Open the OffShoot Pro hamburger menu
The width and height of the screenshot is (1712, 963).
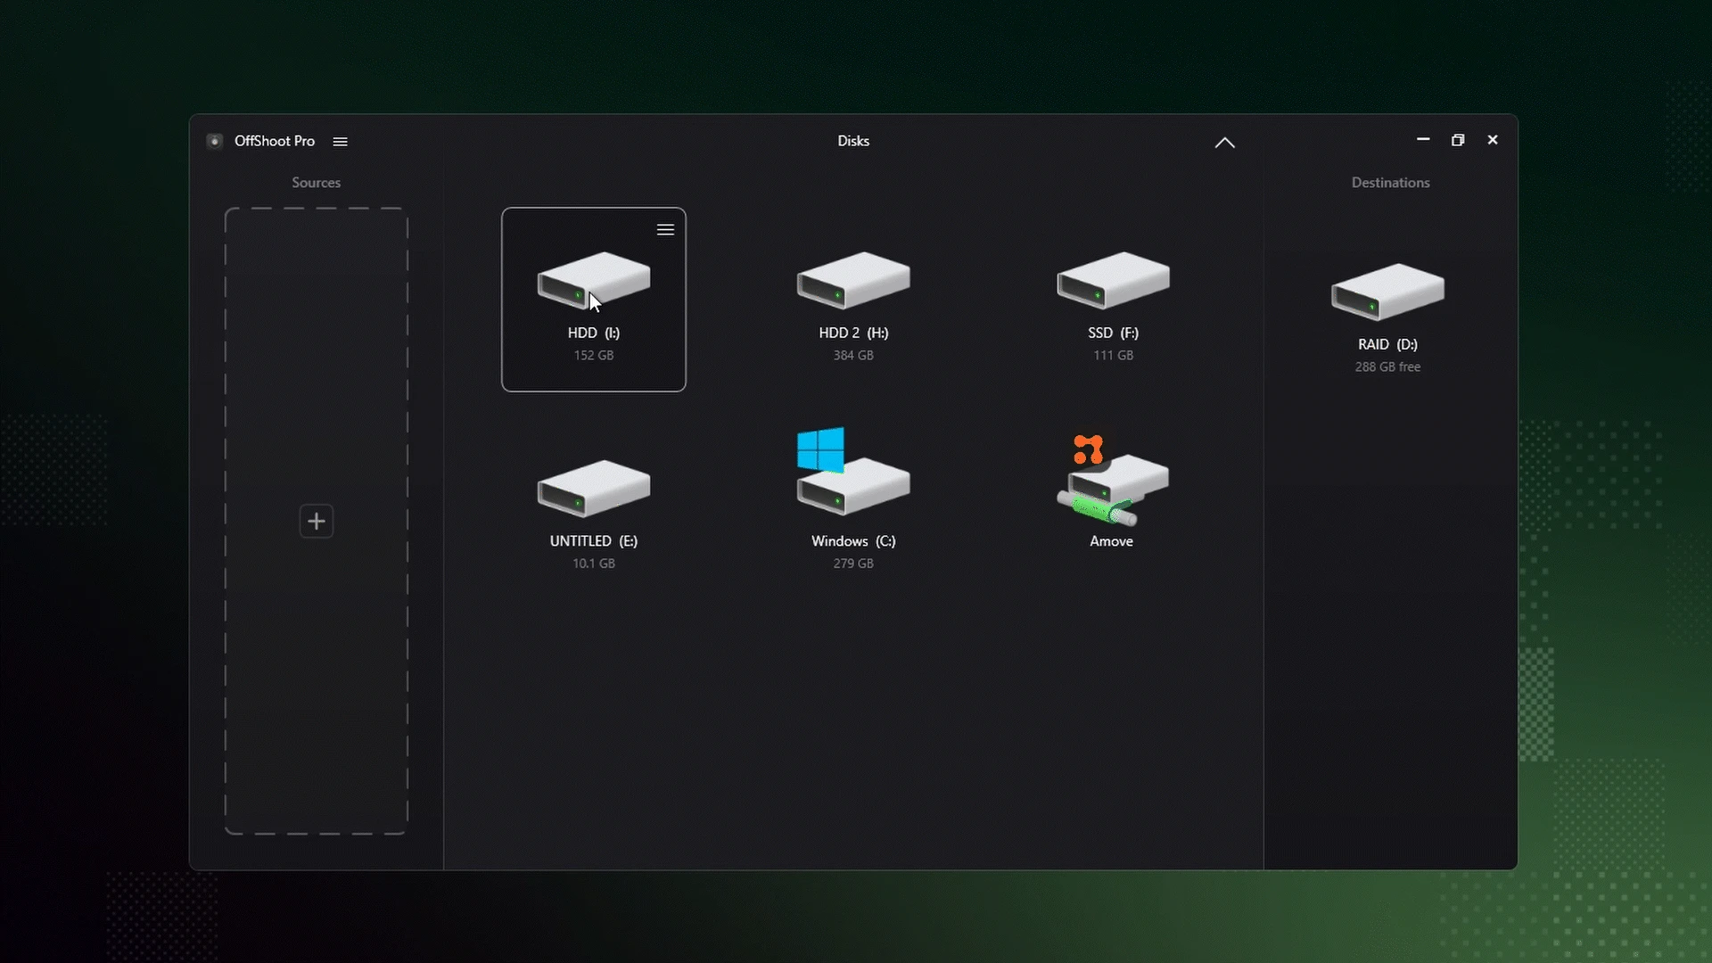[x=341, y=141]
